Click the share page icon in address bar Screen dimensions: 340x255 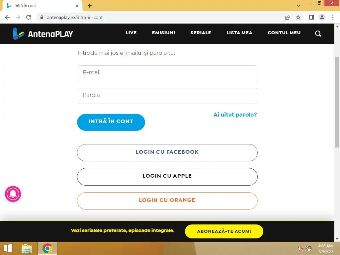(x=288, y=17)
